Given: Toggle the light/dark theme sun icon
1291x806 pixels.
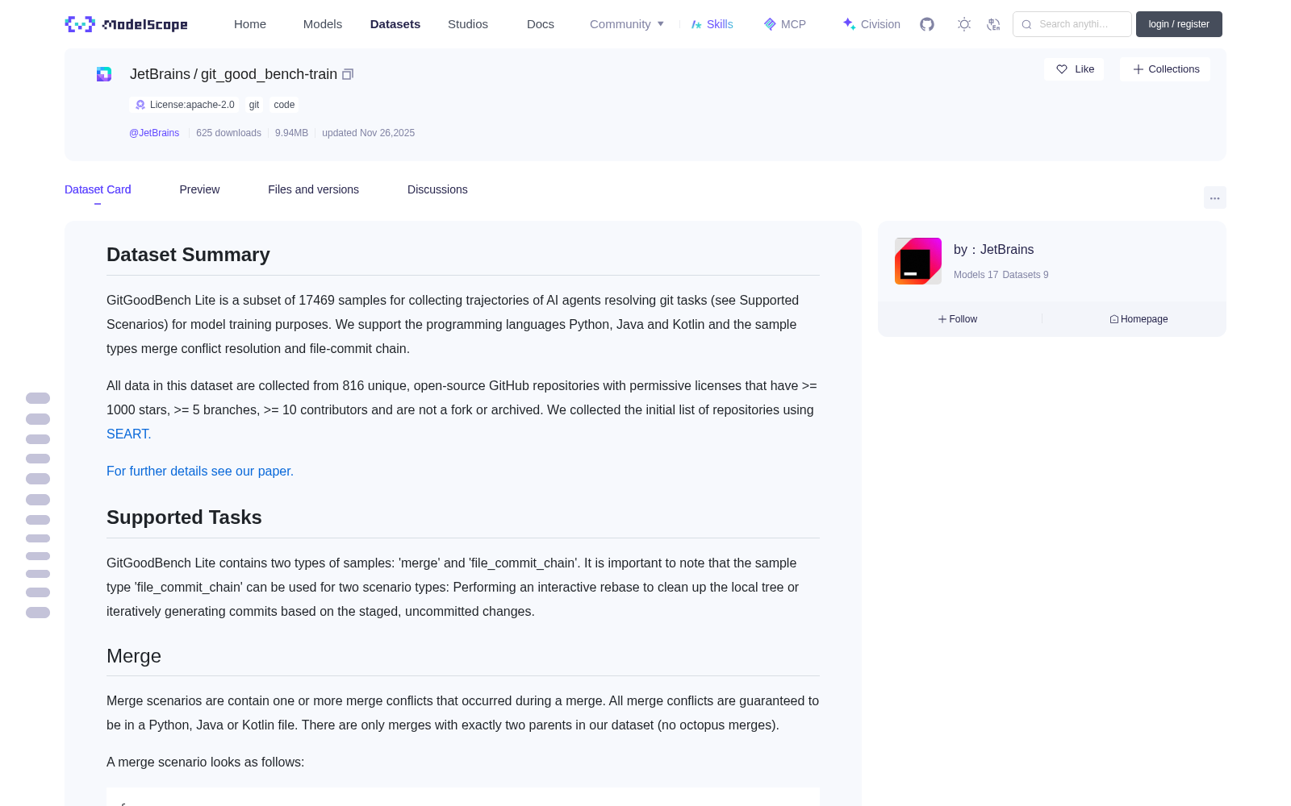Looking at the screenshot, I should pos(964,24).
